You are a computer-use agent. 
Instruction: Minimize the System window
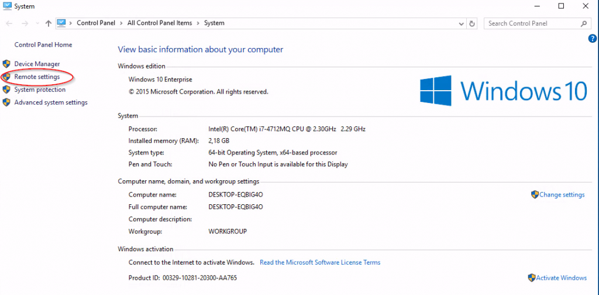537,6
